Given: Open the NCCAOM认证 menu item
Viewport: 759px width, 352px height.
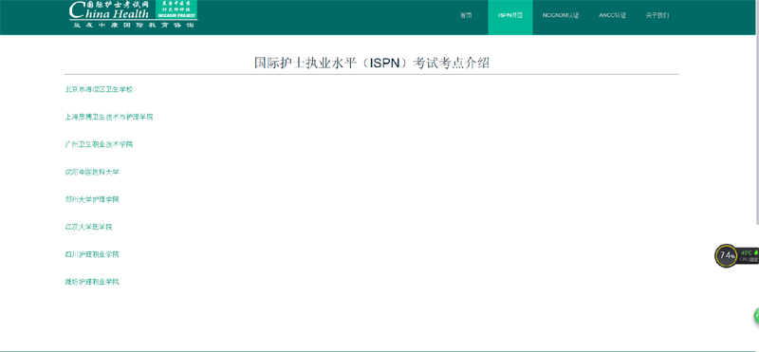Looking at the screenshot, I should [561, 15].
